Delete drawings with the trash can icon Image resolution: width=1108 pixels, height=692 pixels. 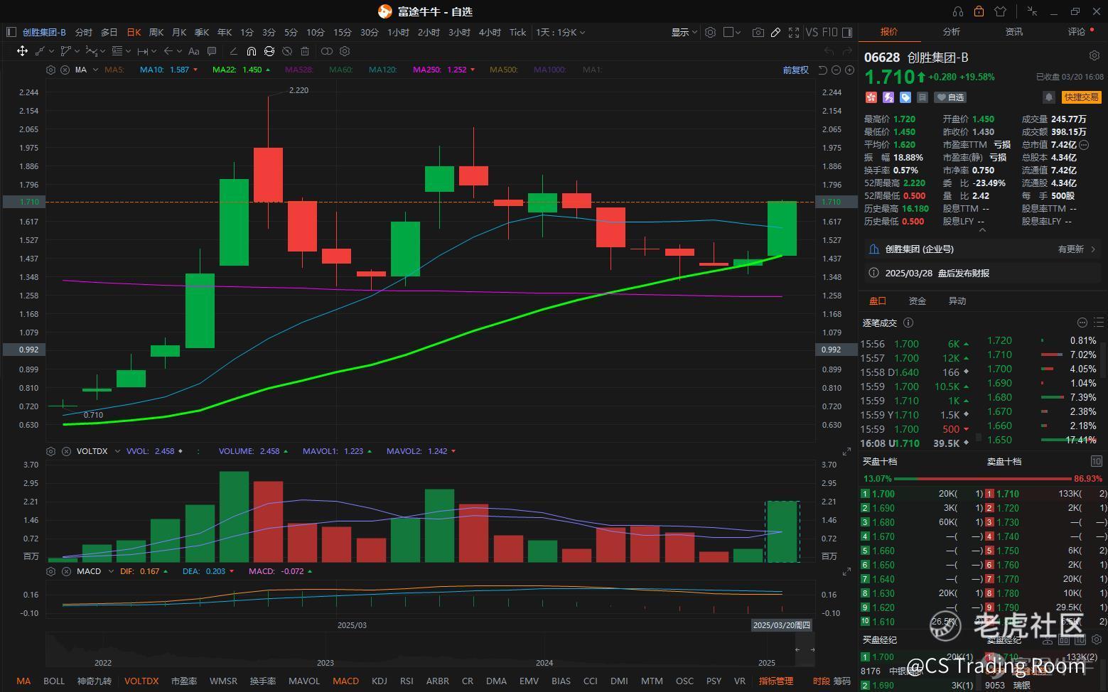tap(305, 51)
